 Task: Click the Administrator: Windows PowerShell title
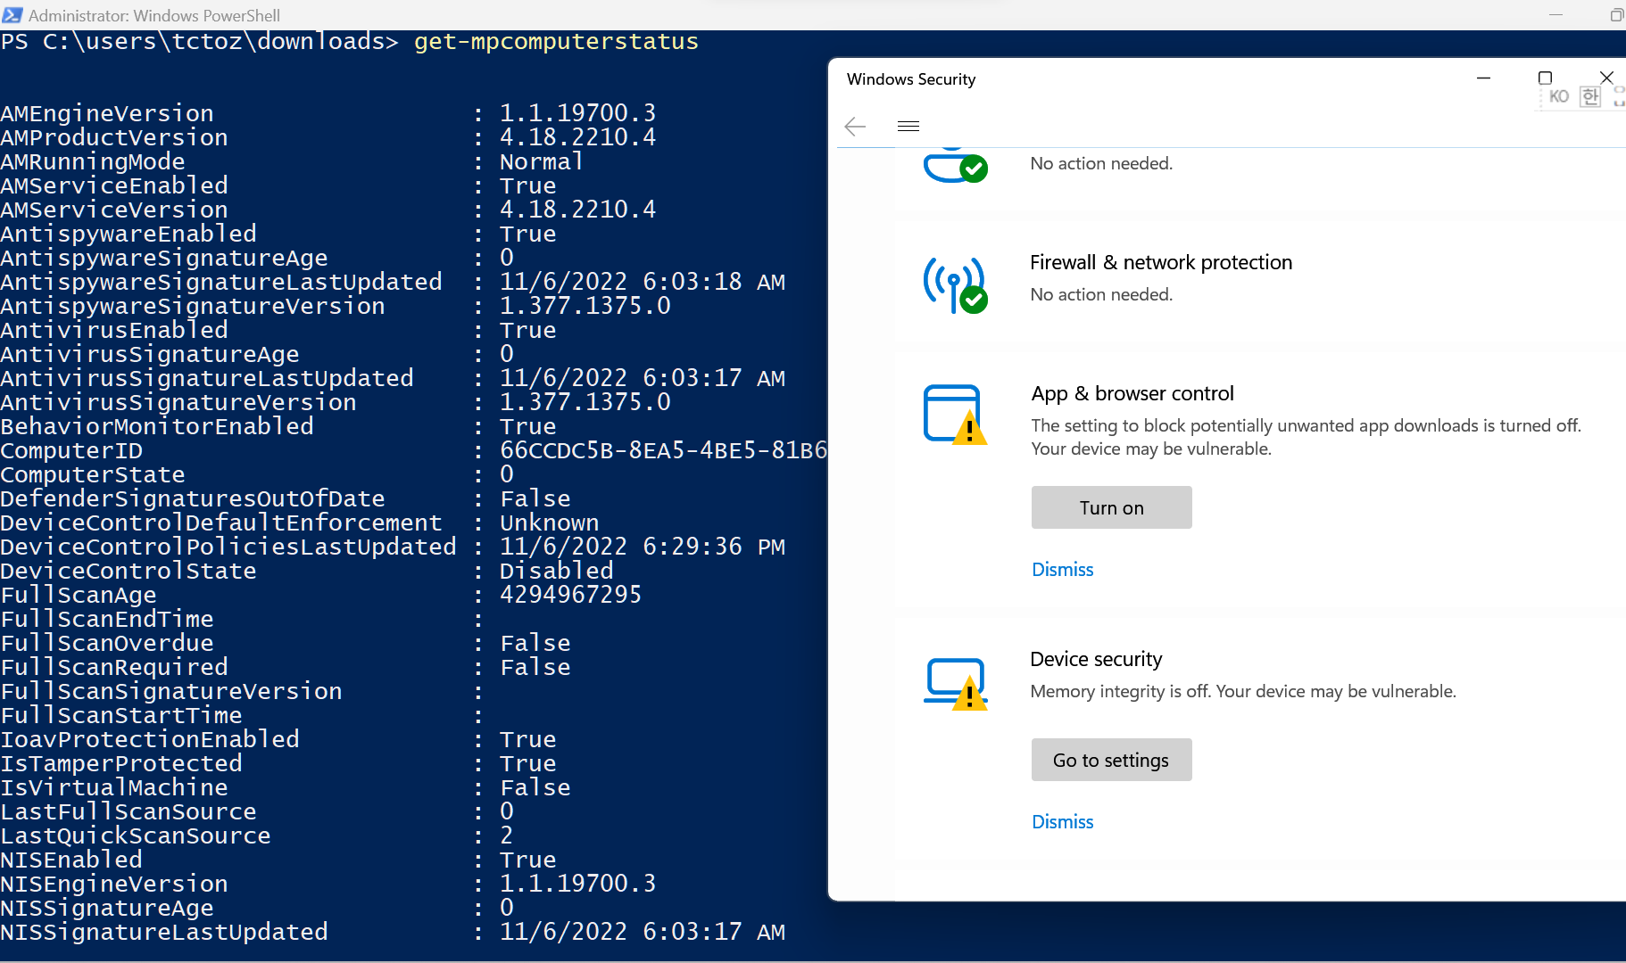pyautogui.click(x=154, y=15)
